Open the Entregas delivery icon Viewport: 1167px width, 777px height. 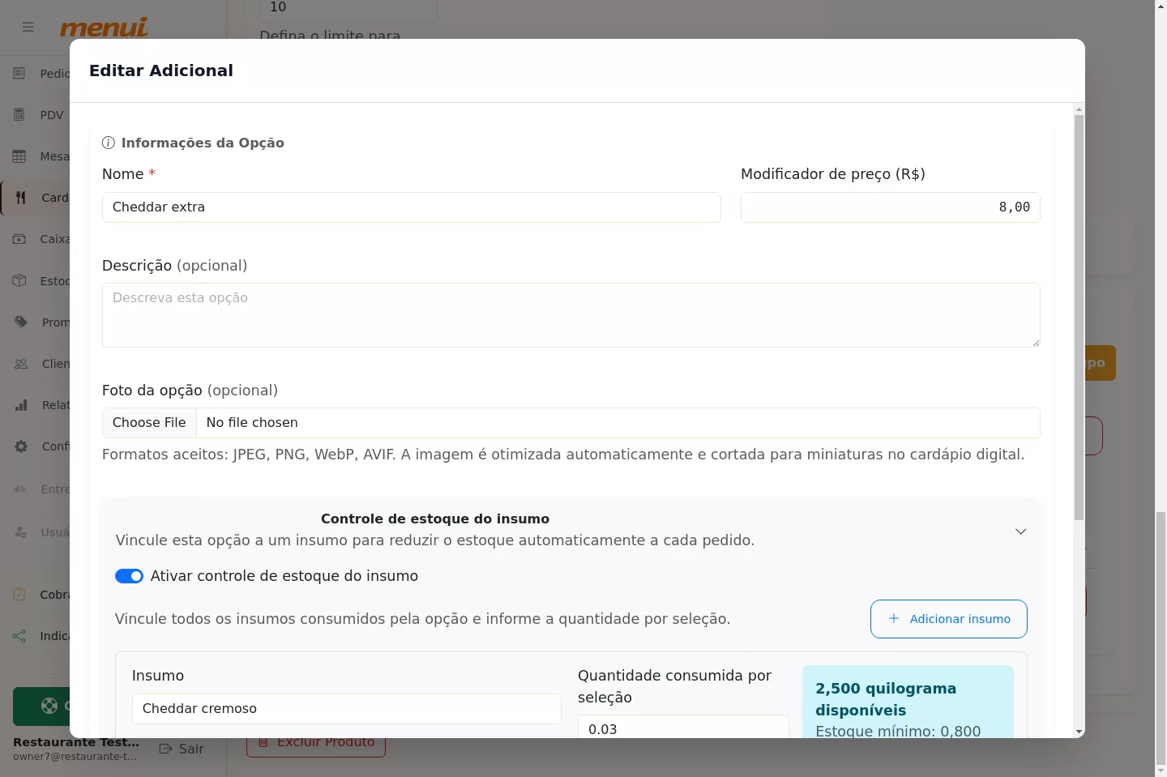[x=20, y=489]
